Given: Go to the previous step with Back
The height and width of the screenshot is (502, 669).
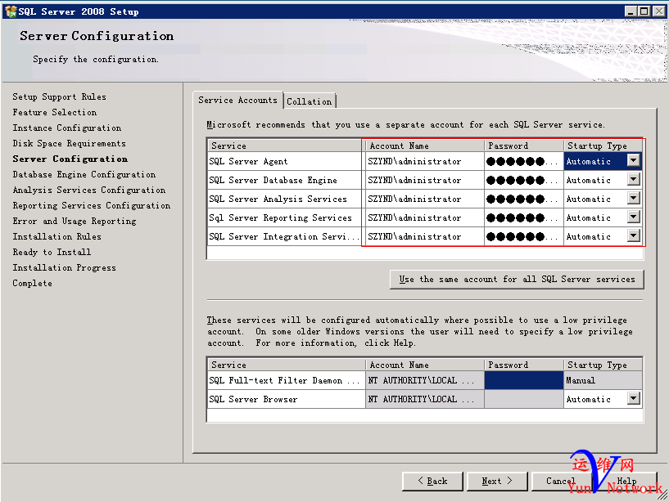Looking at the screenshot, I should pyautogui.click(x=432, y=481).
